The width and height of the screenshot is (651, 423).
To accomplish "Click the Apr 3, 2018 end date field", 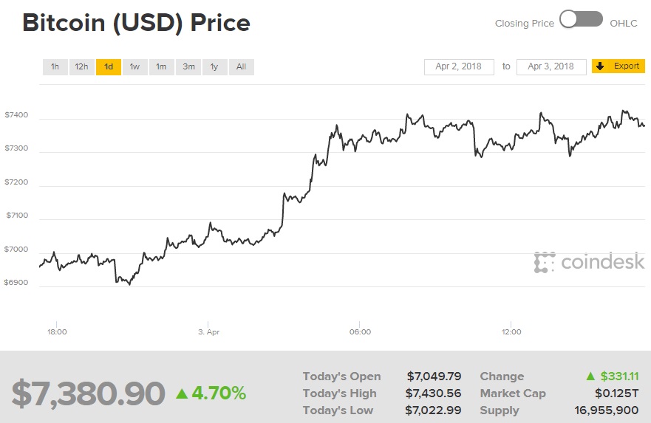I will [551, 66].
